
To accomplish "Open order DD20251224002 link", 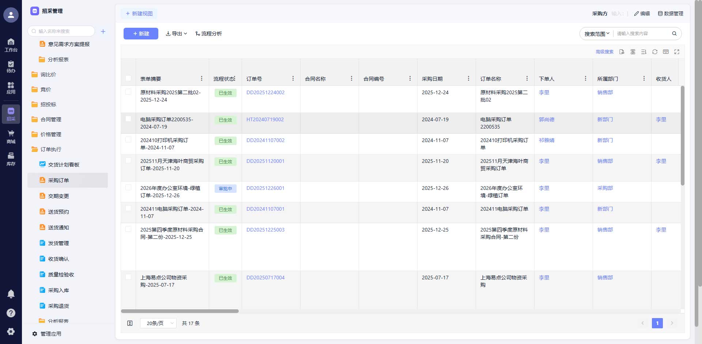I will coord(265,92).
